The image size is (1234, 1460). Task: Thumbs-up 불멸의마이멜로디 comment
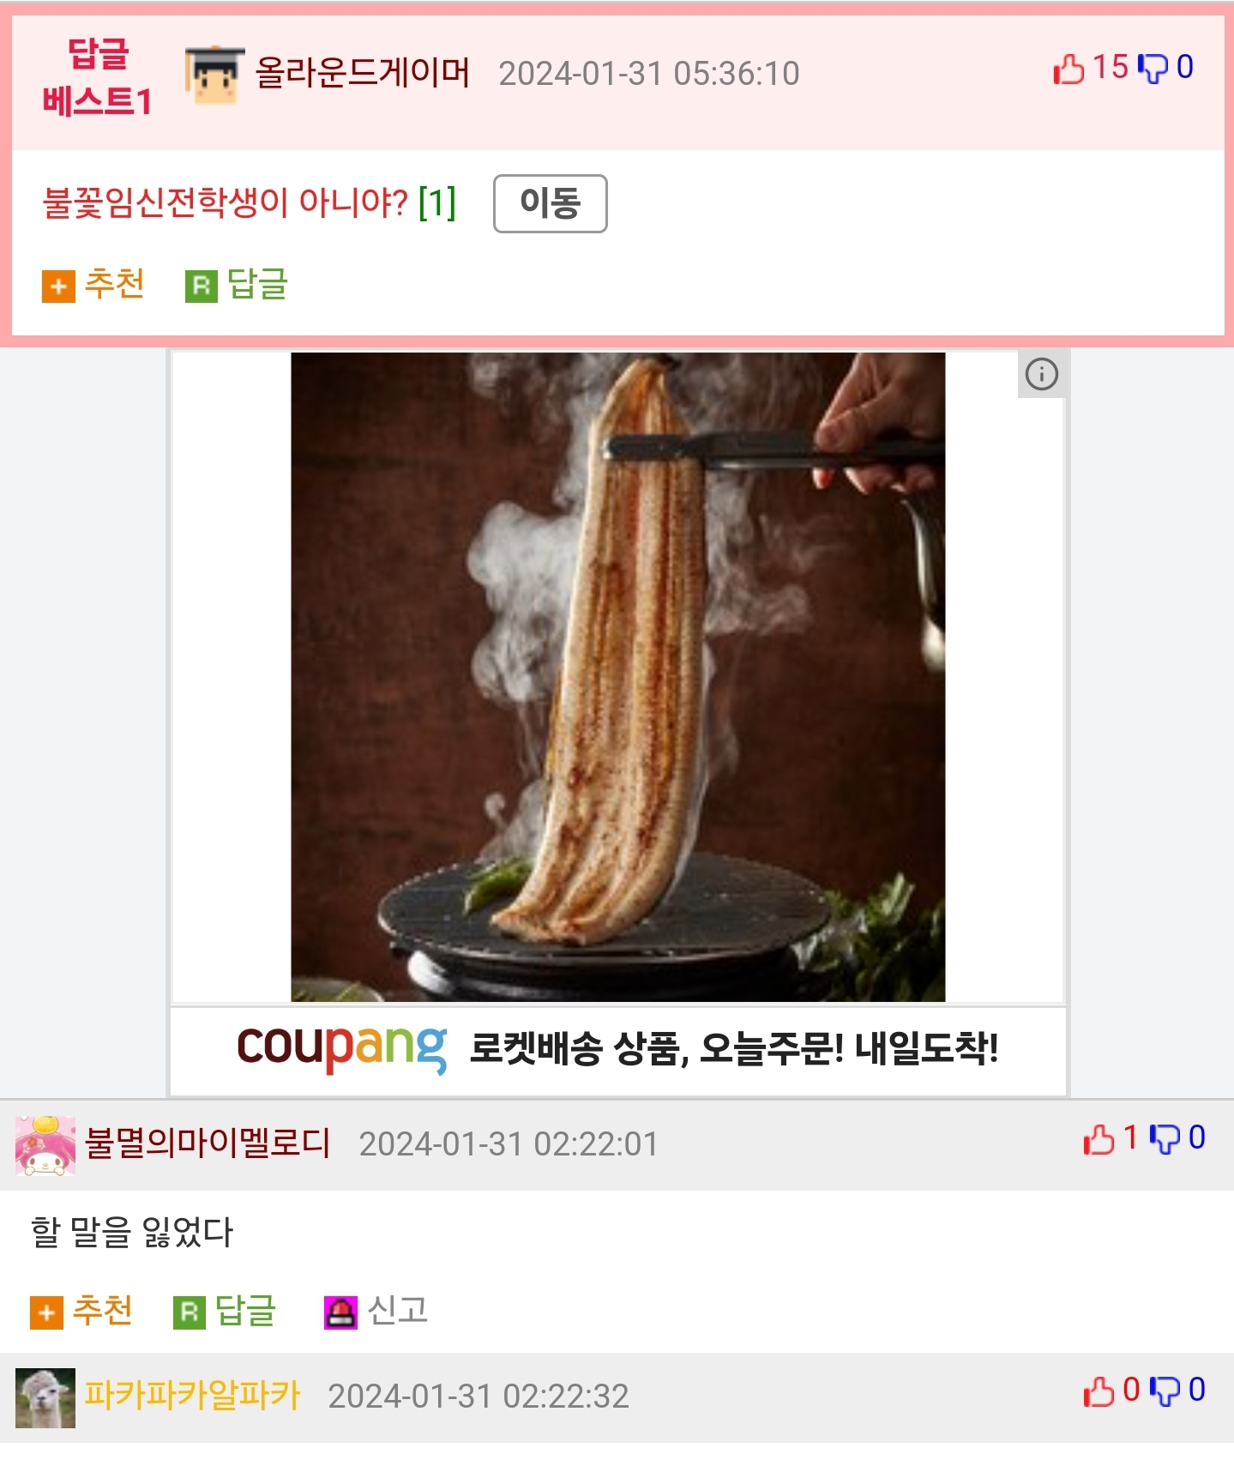[1099, 1140]
